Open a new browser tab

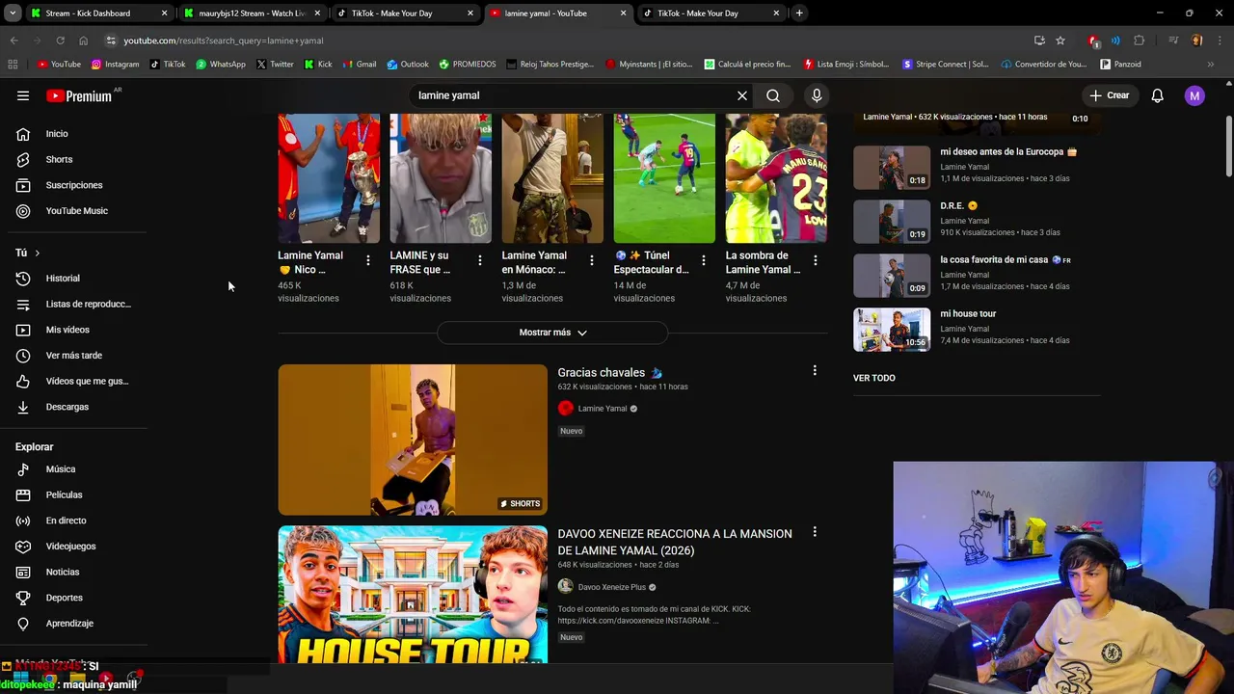click(799, 13)
